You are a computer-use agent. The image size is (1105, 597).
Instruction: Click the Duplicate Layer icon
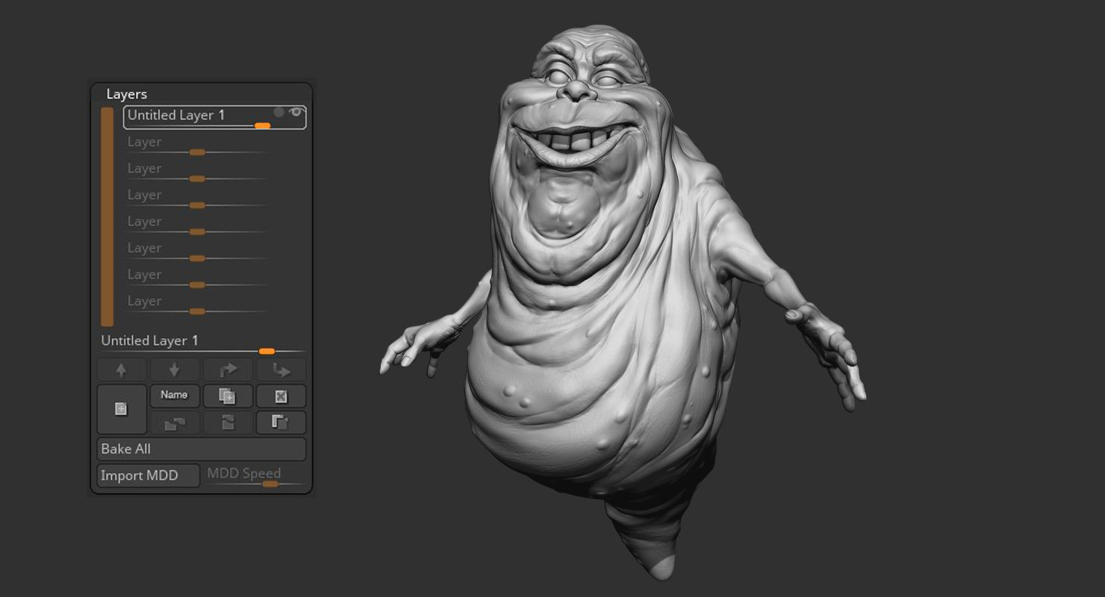point(228,396)
